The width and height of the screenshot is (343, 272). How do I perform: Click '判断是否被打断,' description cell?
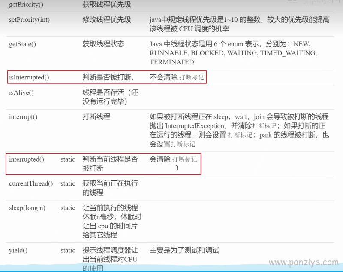pyautogui.click(x=108, y=77)
